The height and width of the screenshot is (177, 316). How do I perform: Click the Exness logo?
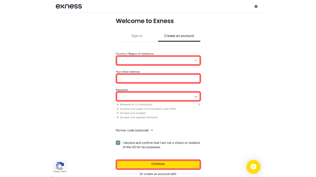[69, 6]
